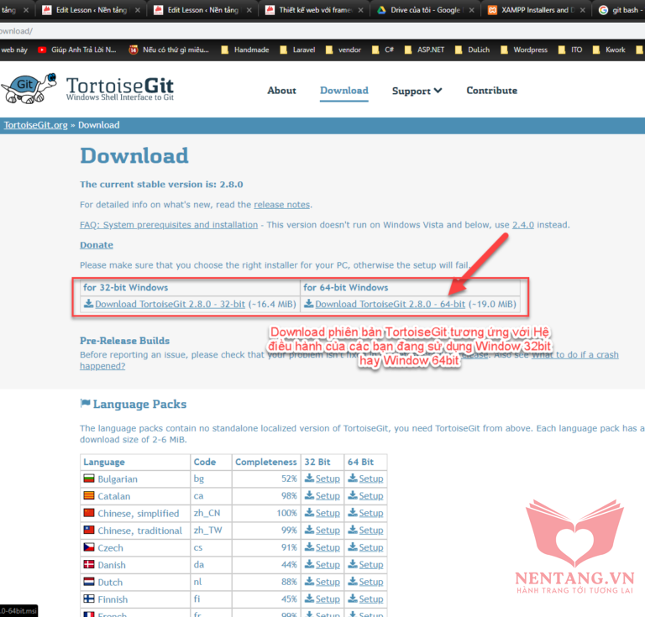This screenshot has height=617, width=645.
Task: Click the Donate link
Action: point(96,245)
